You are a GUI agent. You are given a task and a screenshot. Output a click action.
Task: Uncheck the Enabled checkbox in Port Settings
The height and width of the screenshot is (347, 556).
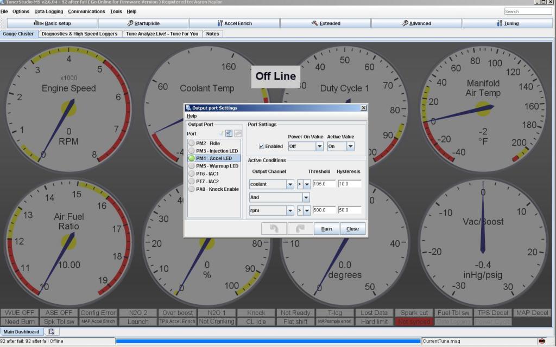(262, 146)
